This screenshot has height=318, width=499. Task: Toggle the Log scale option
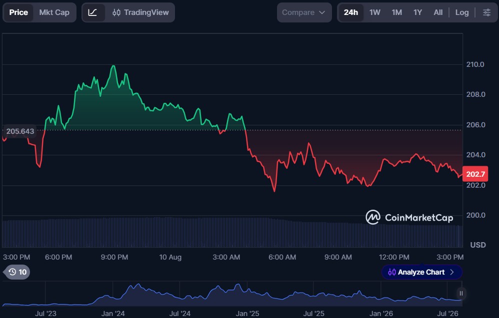point(462,12)
